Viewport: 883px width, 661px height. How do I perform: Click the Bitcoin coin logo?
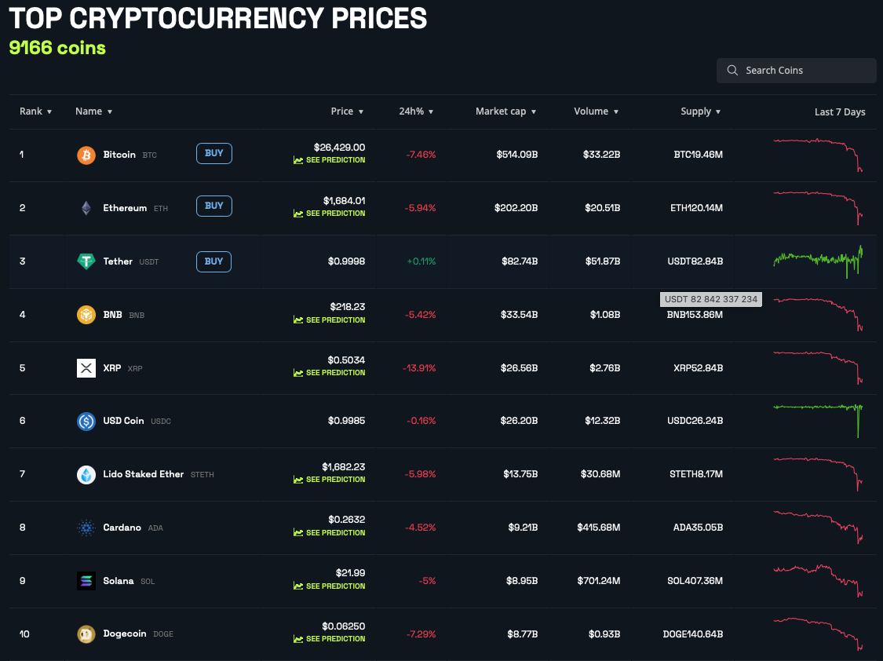(86, 155)
